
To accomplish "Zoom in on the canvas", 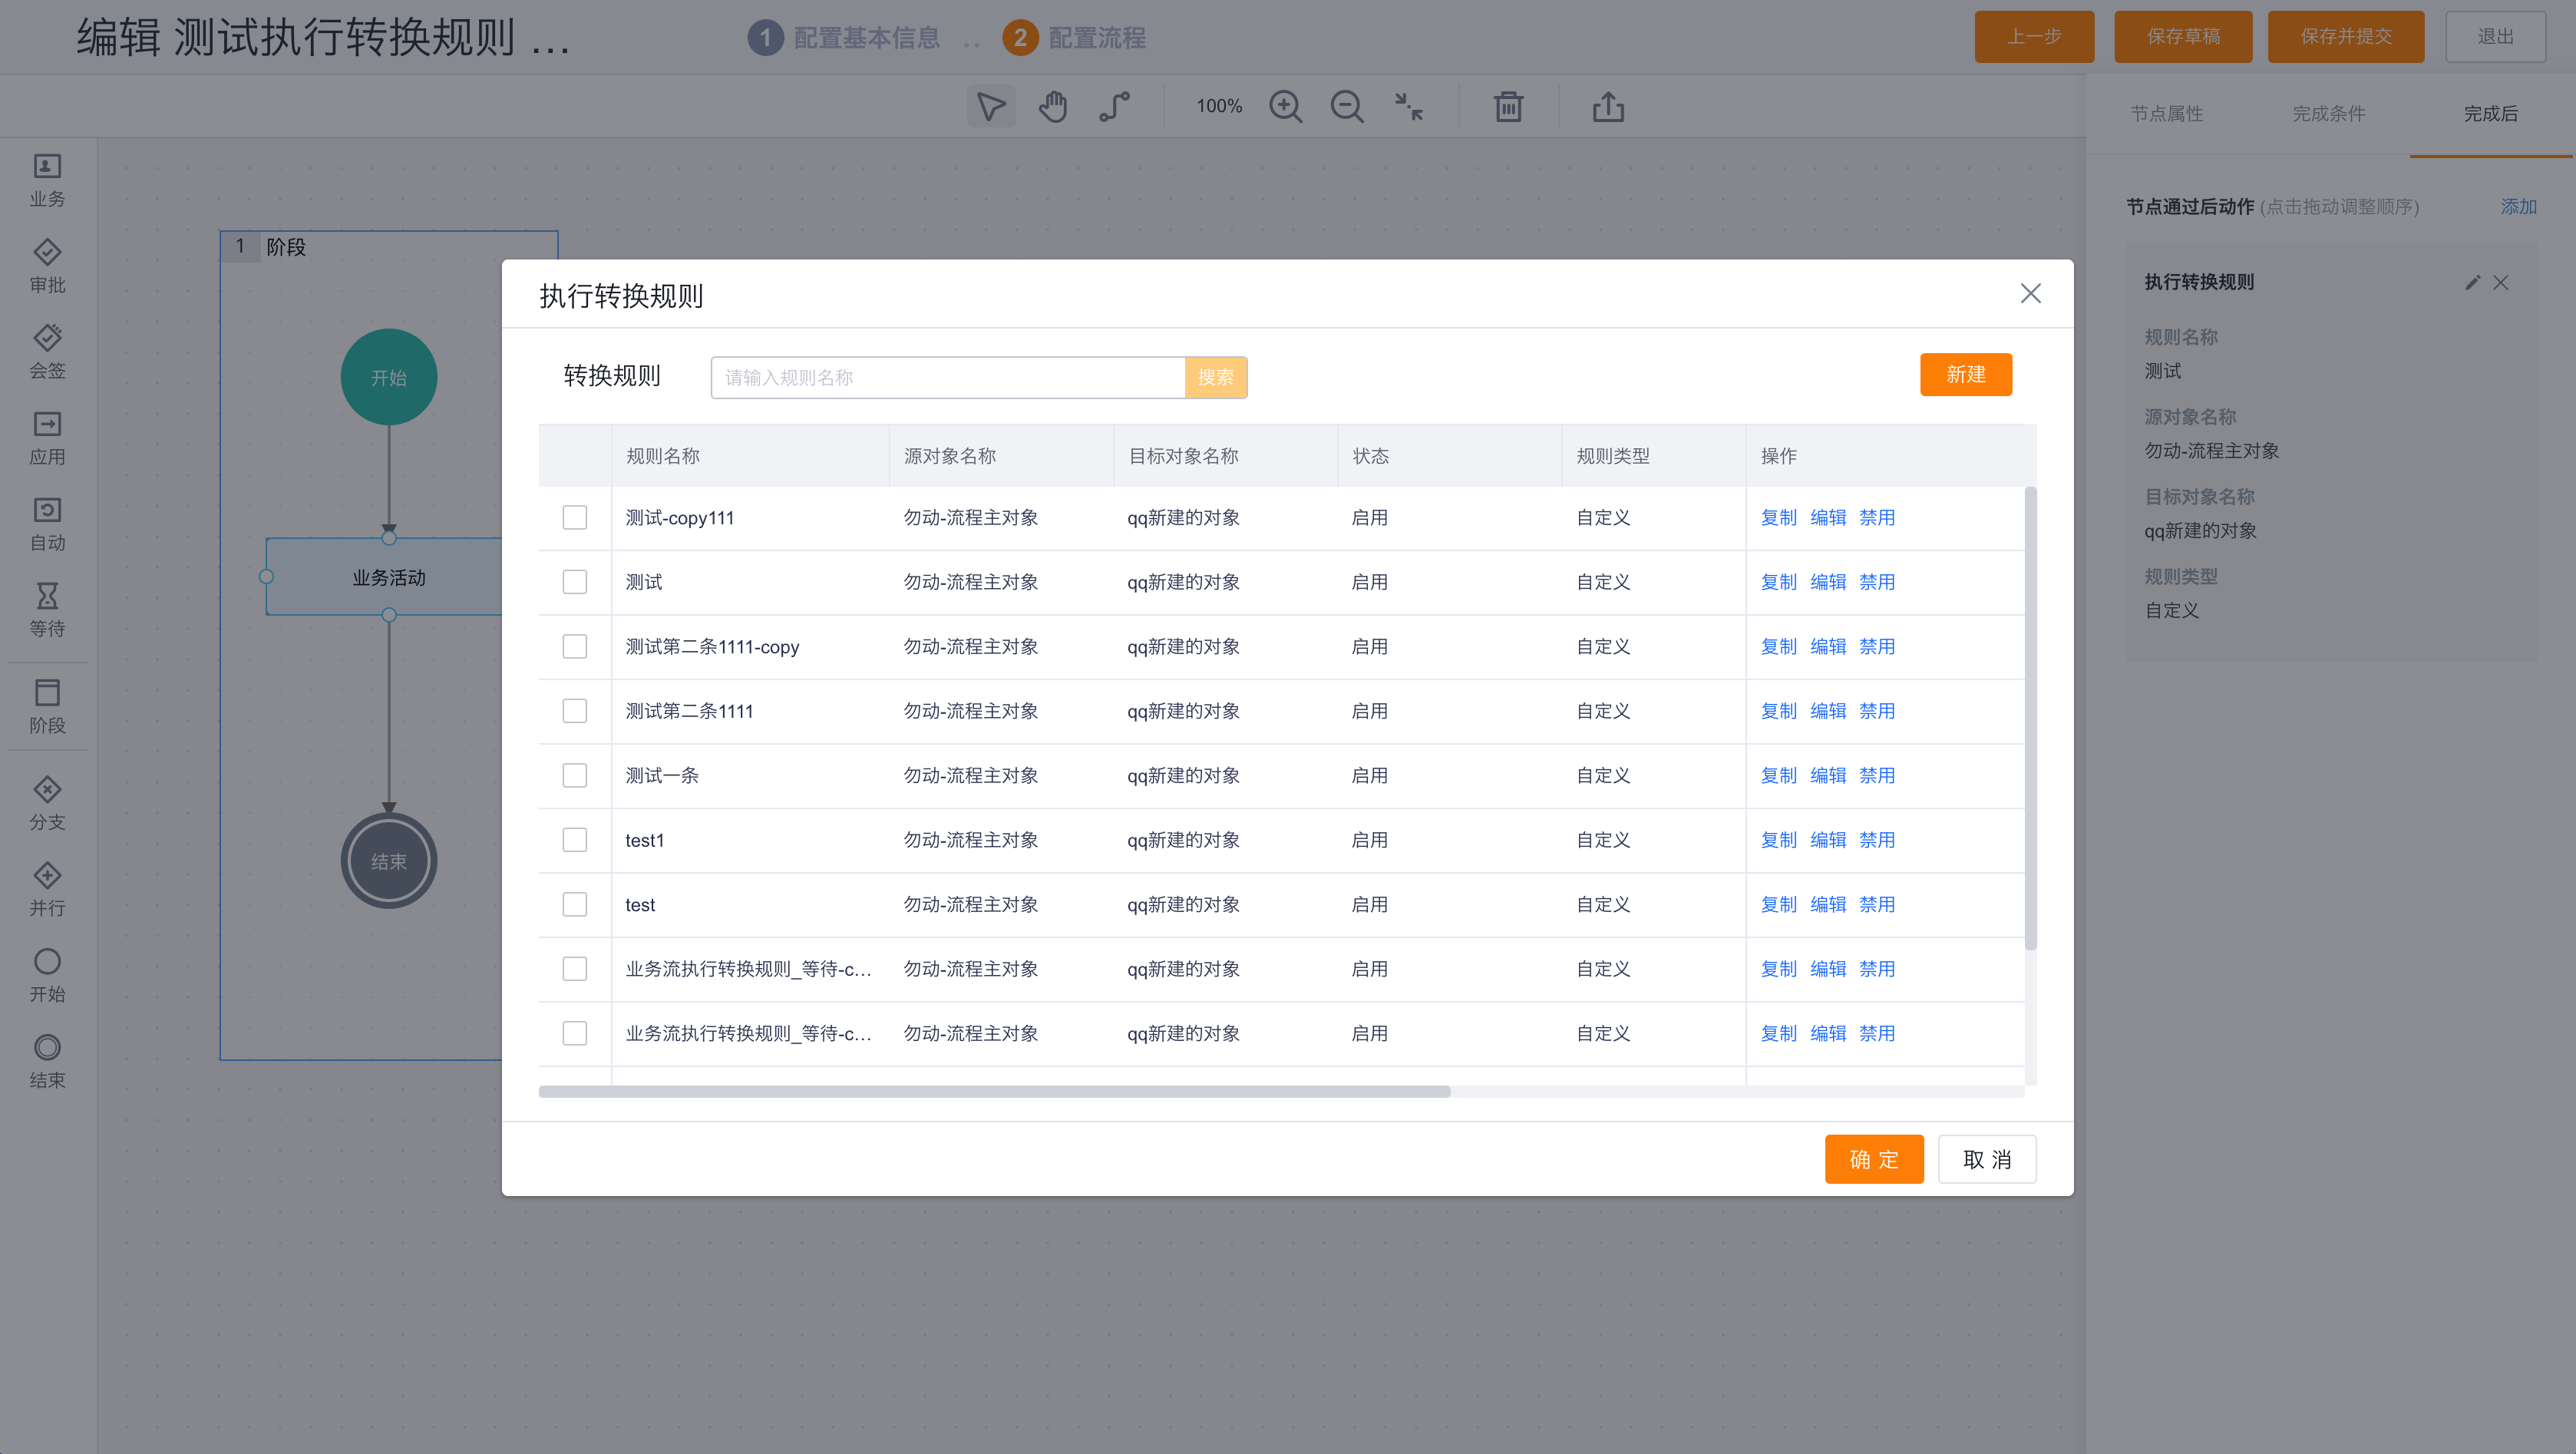I will coord(1285,106).
